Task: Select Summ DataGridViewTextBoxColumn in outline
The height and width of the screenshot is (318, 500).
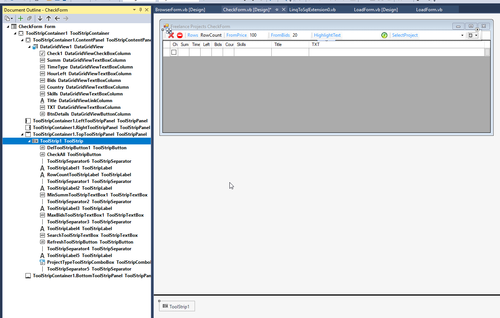Action: tap(86, 60)
